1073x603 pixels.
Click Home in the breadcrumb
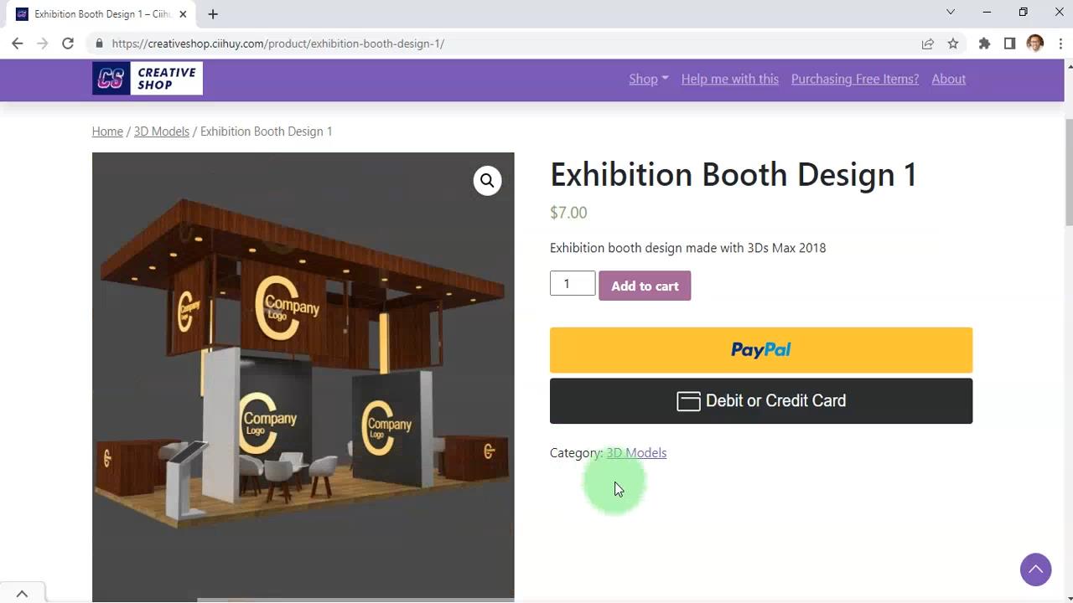coord(107,131)
